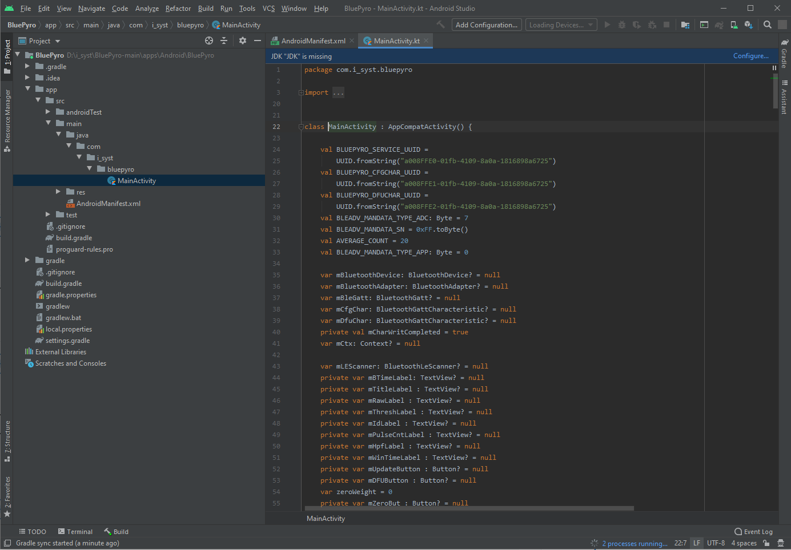Click the UTF-8 encoding selector
Image resolution: width=791 pixels, height=550 pixels.
click(x=716, y=543)
